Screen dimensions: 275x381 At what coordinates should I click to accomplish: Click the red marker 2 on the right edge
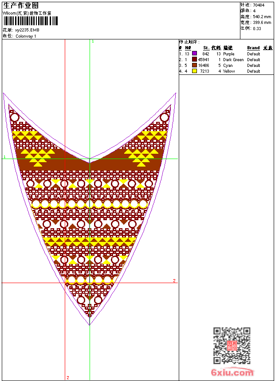pyautogui.click(x=174, y=280)
